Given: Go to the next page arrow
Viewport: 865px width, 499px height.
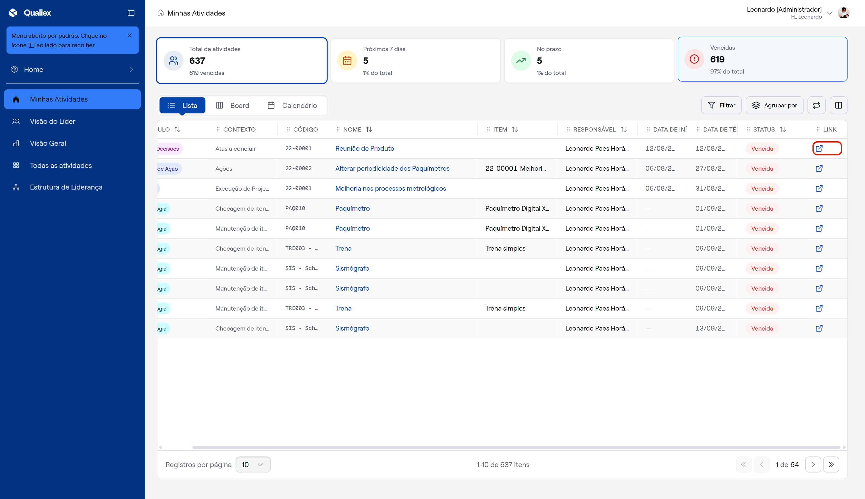Looking at the screenshot, I should 813,465.
